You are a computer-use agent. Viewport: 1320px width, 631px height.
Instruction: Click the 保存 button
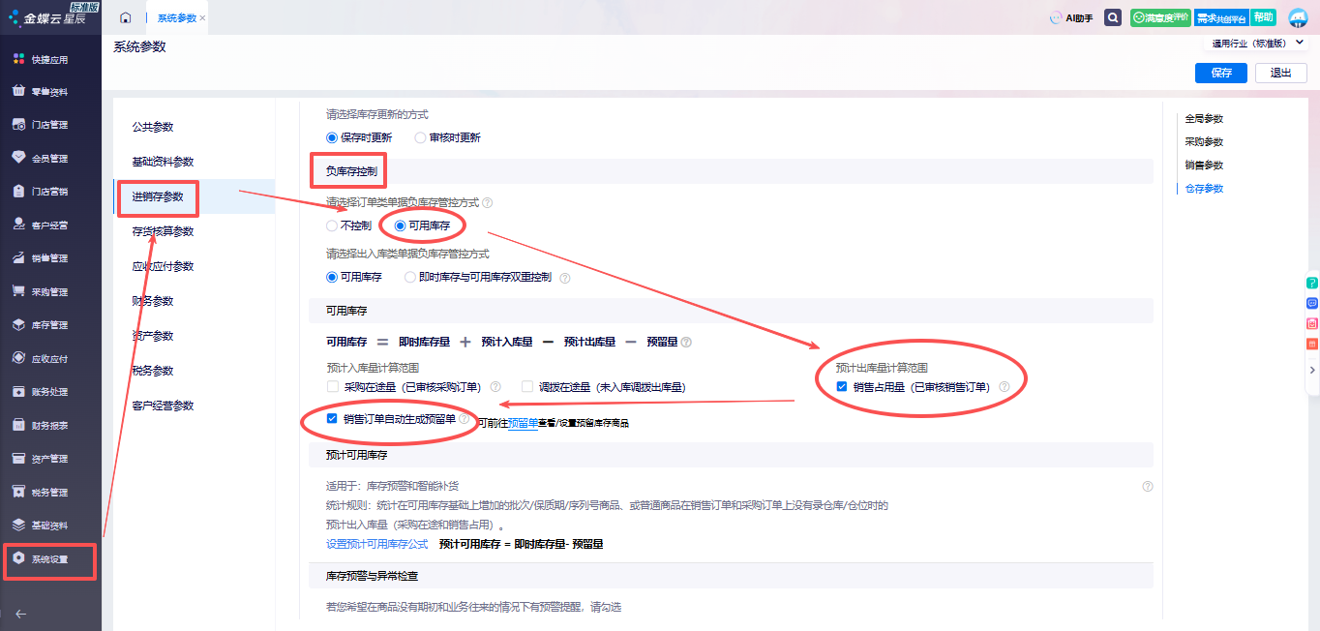click(1221, 73)
